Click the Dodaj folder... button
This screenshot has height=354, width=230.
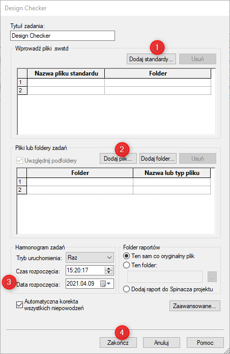click(158, 159)
